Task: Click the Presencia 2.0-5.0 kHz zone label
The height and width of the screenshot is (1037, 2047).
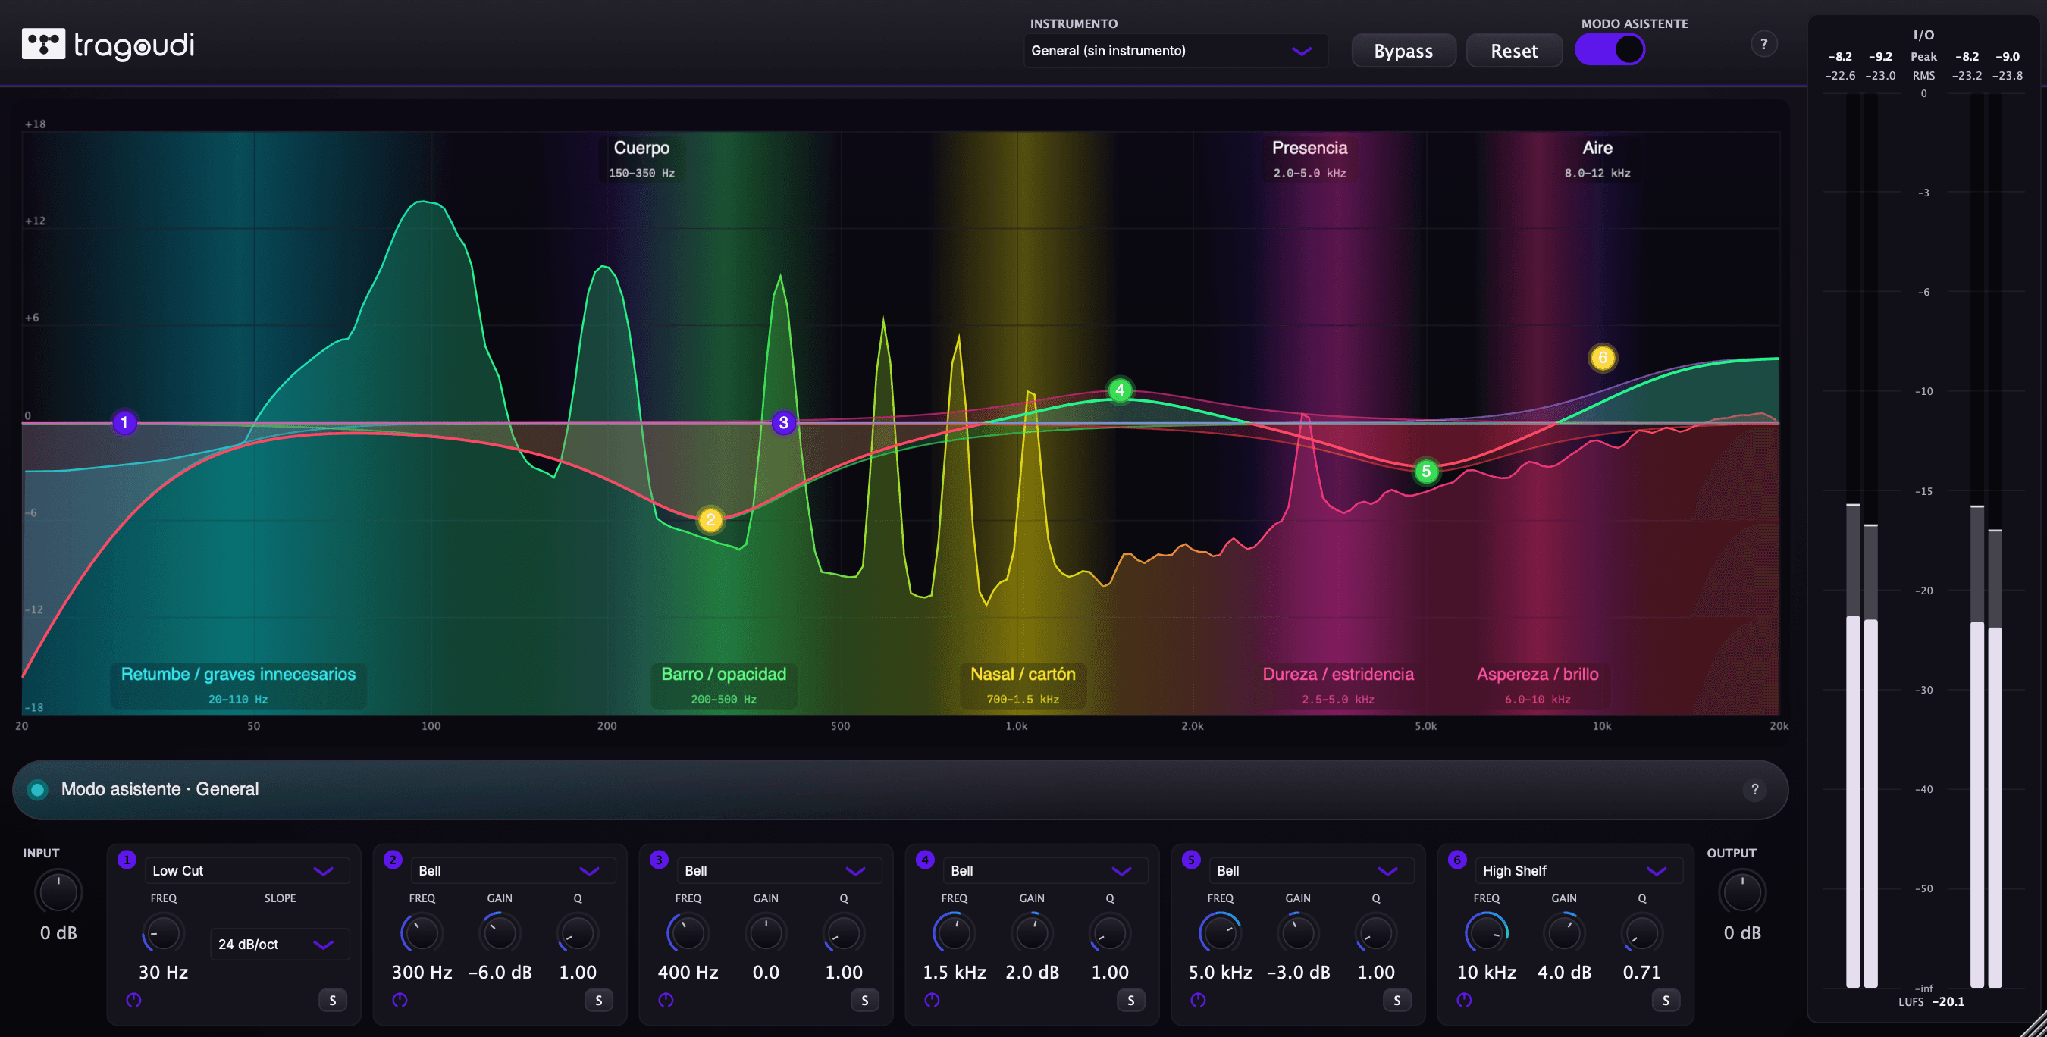Action: click(x=1309, y=159)
